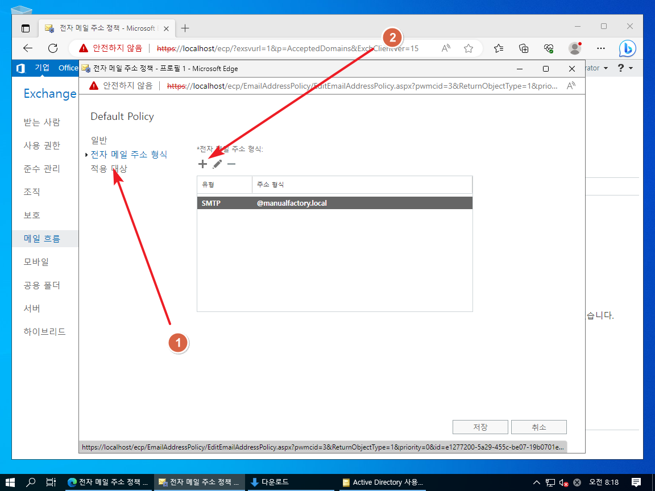Add this page to favorites
The height and width of the screenshot is (491, 655).
point(469,48)
